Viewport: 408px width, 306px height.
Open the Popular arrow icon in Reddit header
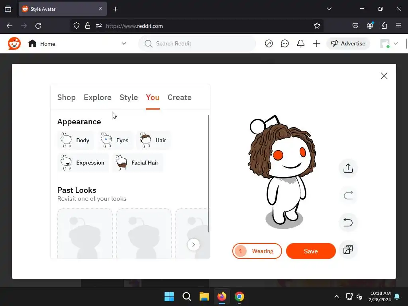269,43
